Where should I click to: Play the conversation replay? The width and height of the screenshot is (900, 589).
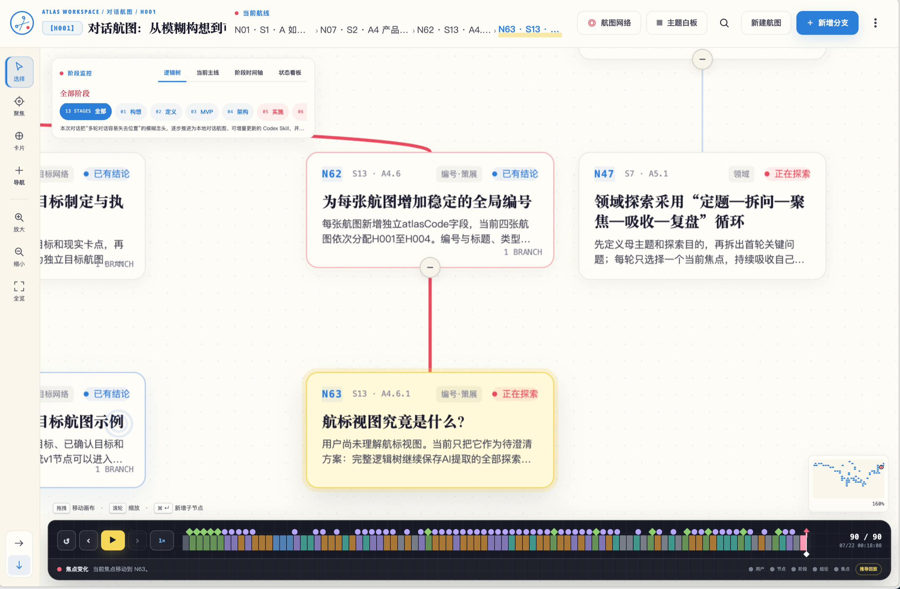click(113, 540)
